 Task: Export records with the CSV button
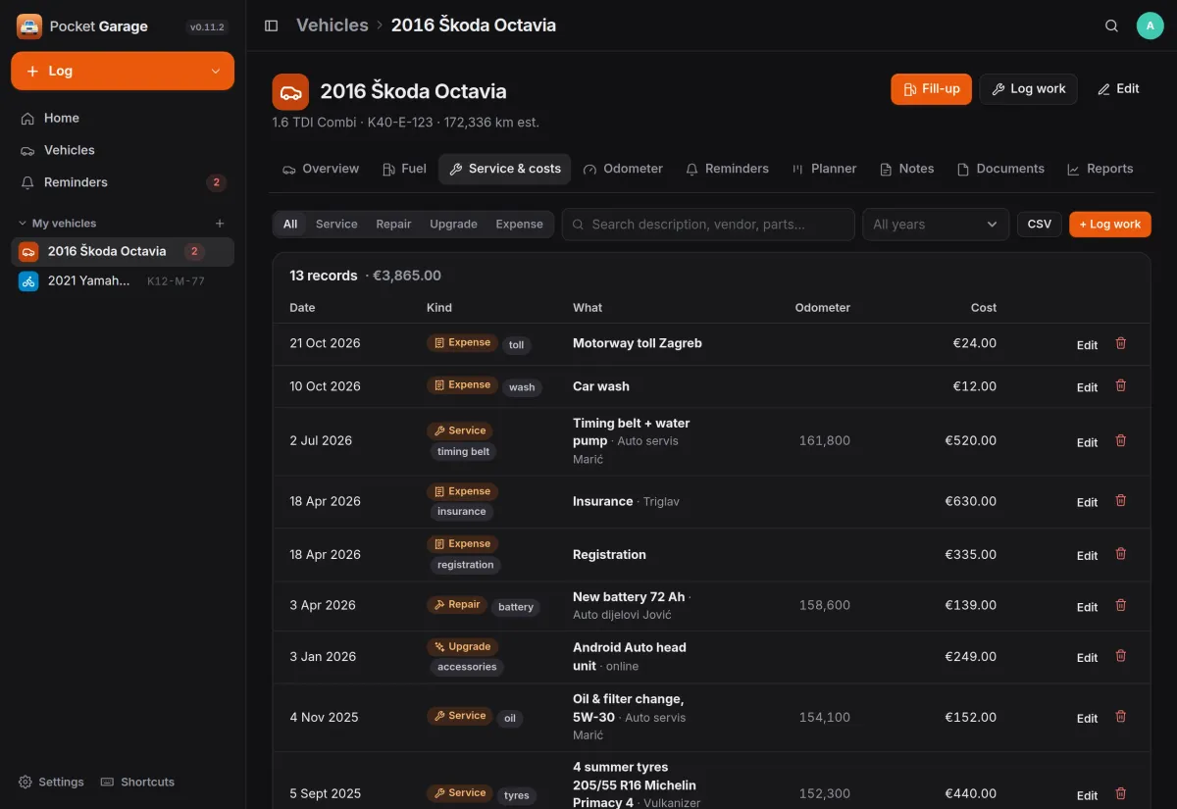(1040, 225)
